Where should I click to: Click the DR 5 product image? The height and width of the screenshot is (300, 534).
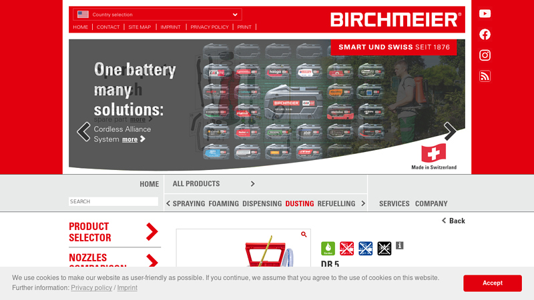pos(243,248)
